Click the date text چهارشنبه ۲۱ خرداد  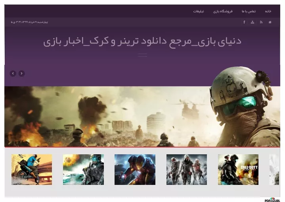(x=29, y=22)
